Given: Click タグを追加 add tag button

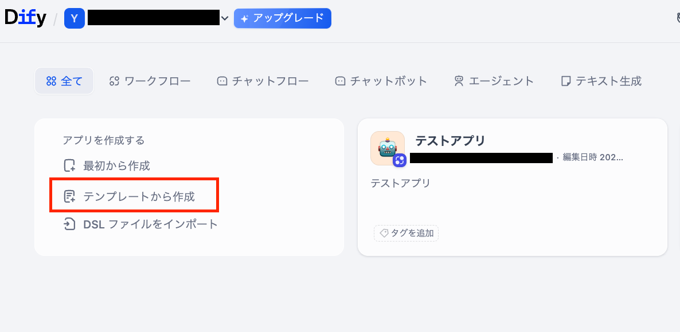Looking at the screenshot, I should [406, 233].
